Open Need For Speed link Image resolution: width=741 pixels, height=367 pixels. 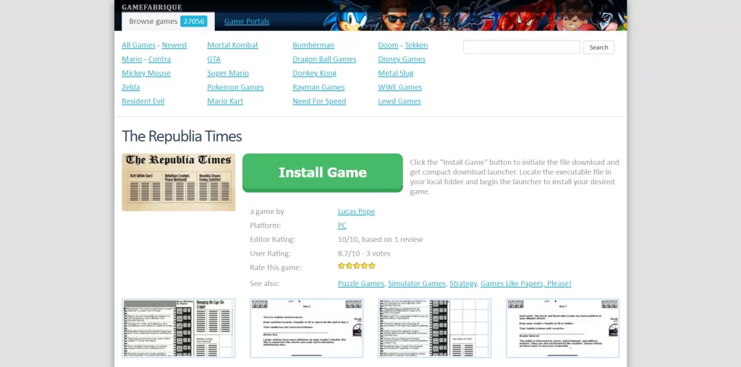coord(319,101)
